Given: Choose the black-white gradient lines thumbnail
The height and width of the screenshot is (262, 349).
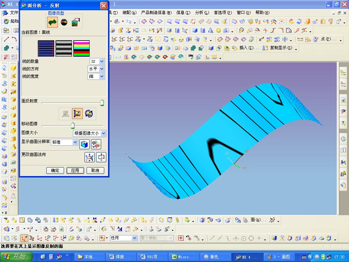Looking at the screenshot, I should pos(64,48).
